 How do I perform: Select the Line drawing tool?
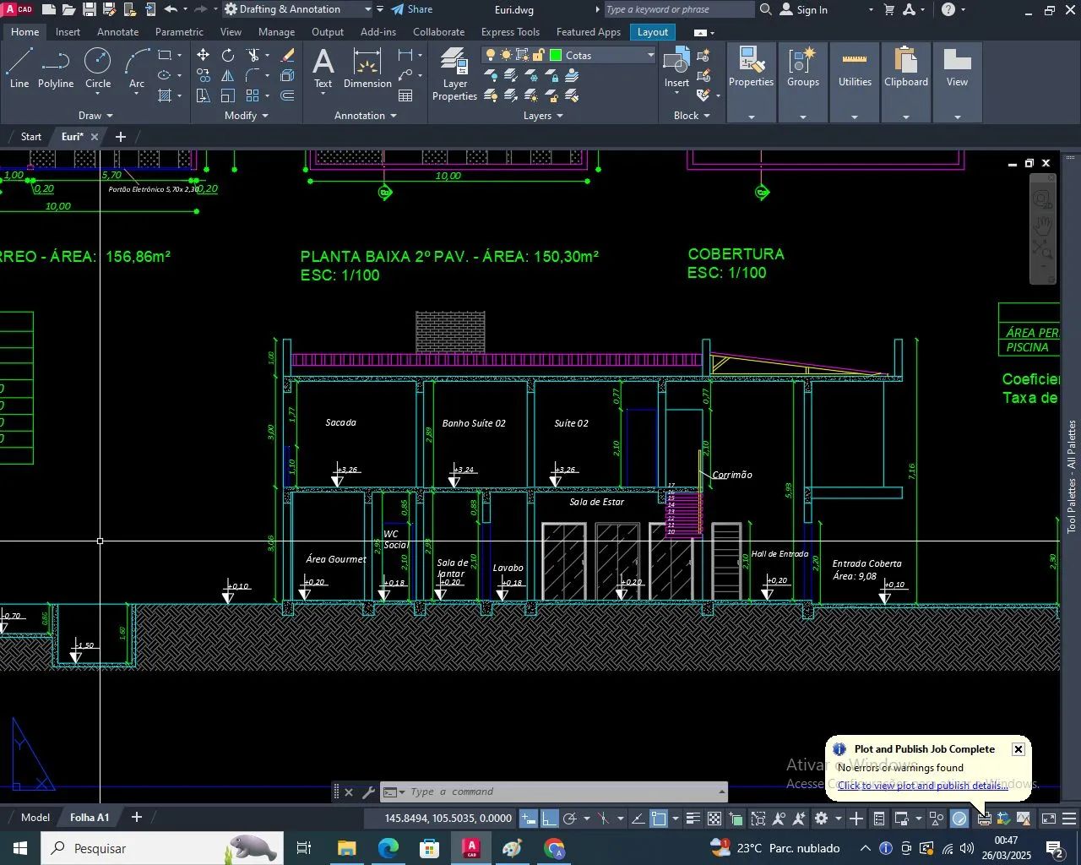(19, 68)
